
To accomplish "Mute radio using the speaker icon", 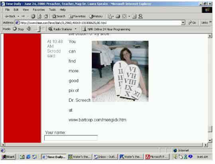I will (29, 29).
